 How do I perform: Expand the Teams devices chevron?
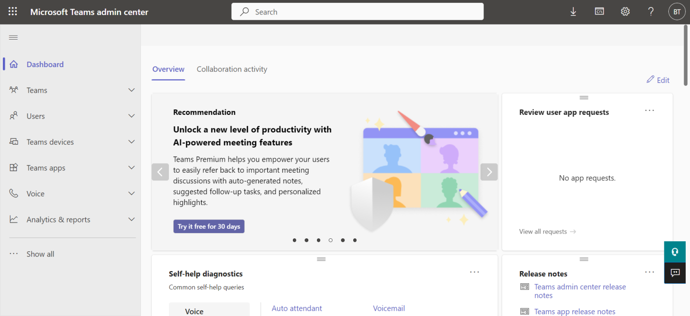coord(131,142)
